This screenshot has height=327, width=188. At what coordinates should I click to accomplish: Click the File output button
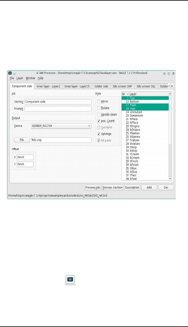point(22,140)
